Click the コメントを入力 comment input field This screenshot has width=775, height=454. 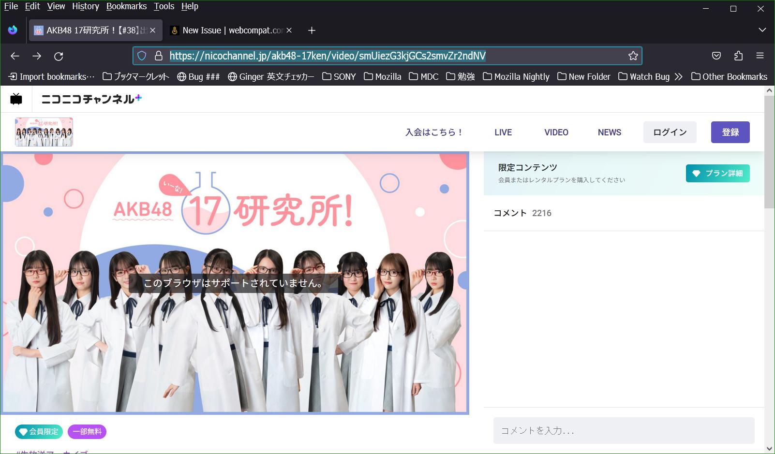(x=624, y=430)
